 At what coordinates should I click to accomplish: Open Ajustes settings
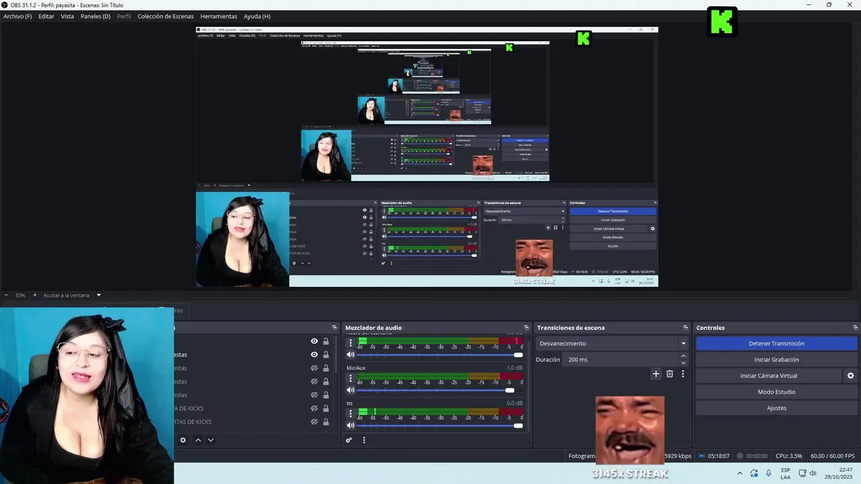point(776,408)
